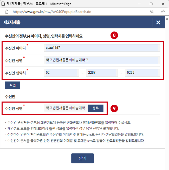Click the 수신인 section heading
Viewport: 169px width, 170px height.
click(x=10, y=97)
